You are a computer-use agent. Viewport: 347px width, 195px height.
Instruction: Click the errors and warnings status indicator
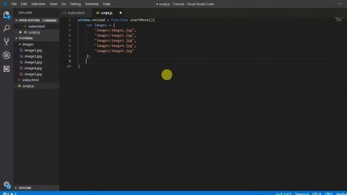point(10,193)
